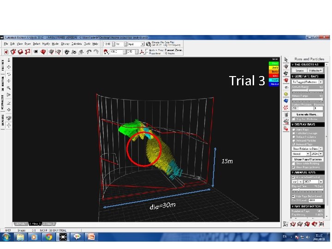Open the red arrows export panel icon
The width and height of the screenshot is (332, 249).
pyautogui.click(x=286, y=128)
